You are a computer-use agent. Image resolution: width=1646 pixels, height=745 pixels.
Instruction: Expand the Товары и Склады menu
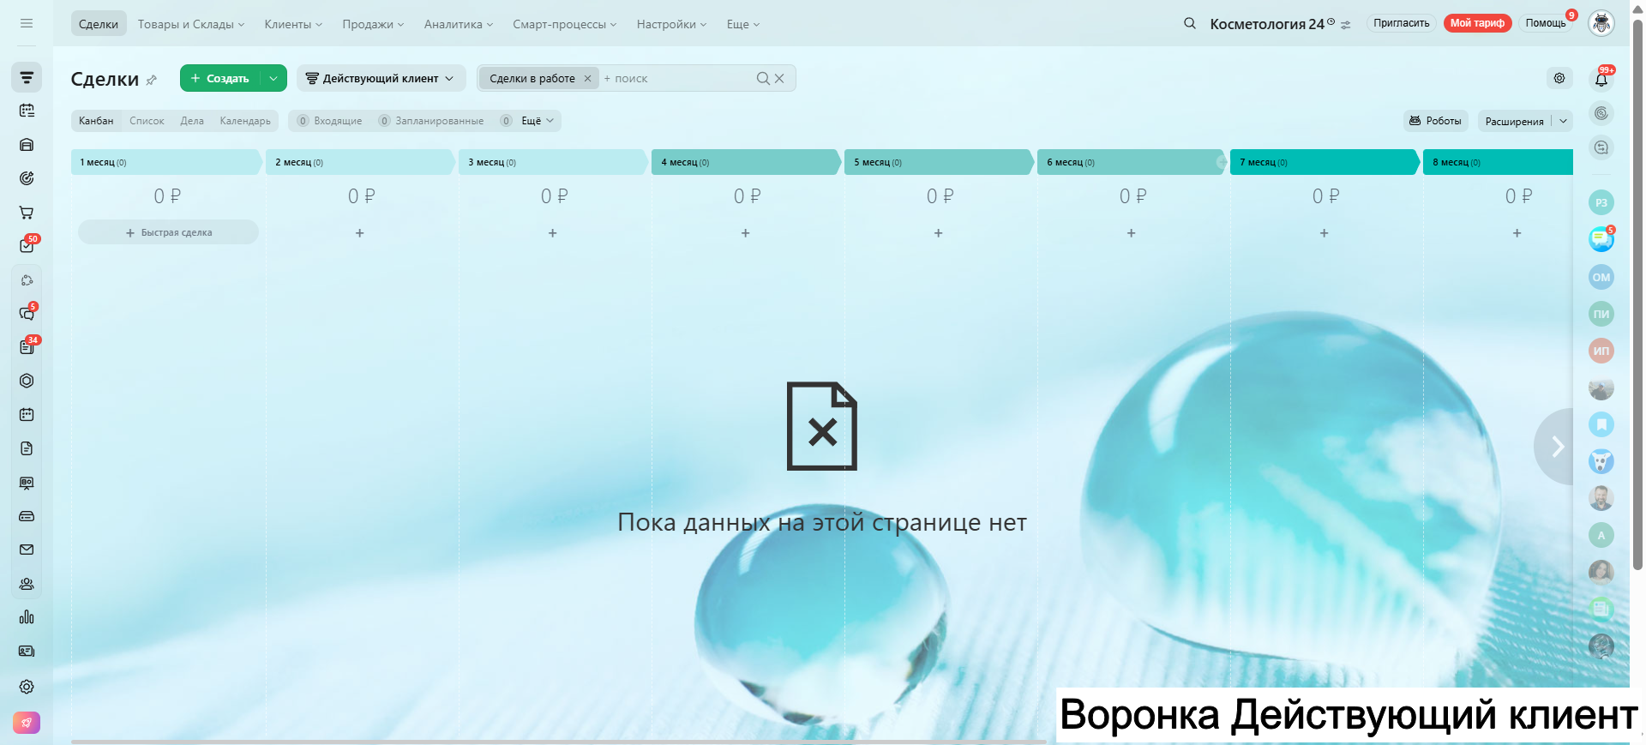[191, 24]
